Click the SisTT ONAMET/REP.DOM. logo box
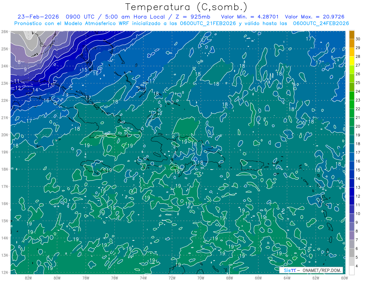Screen dimensions: 366x282 click(311, 270)
